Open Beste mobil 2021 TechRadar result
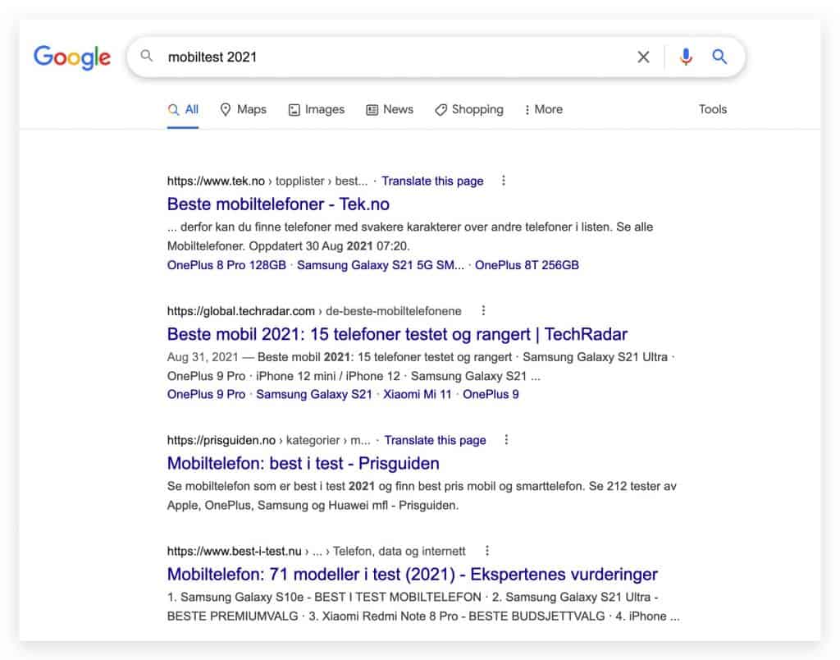 (397, 334)
